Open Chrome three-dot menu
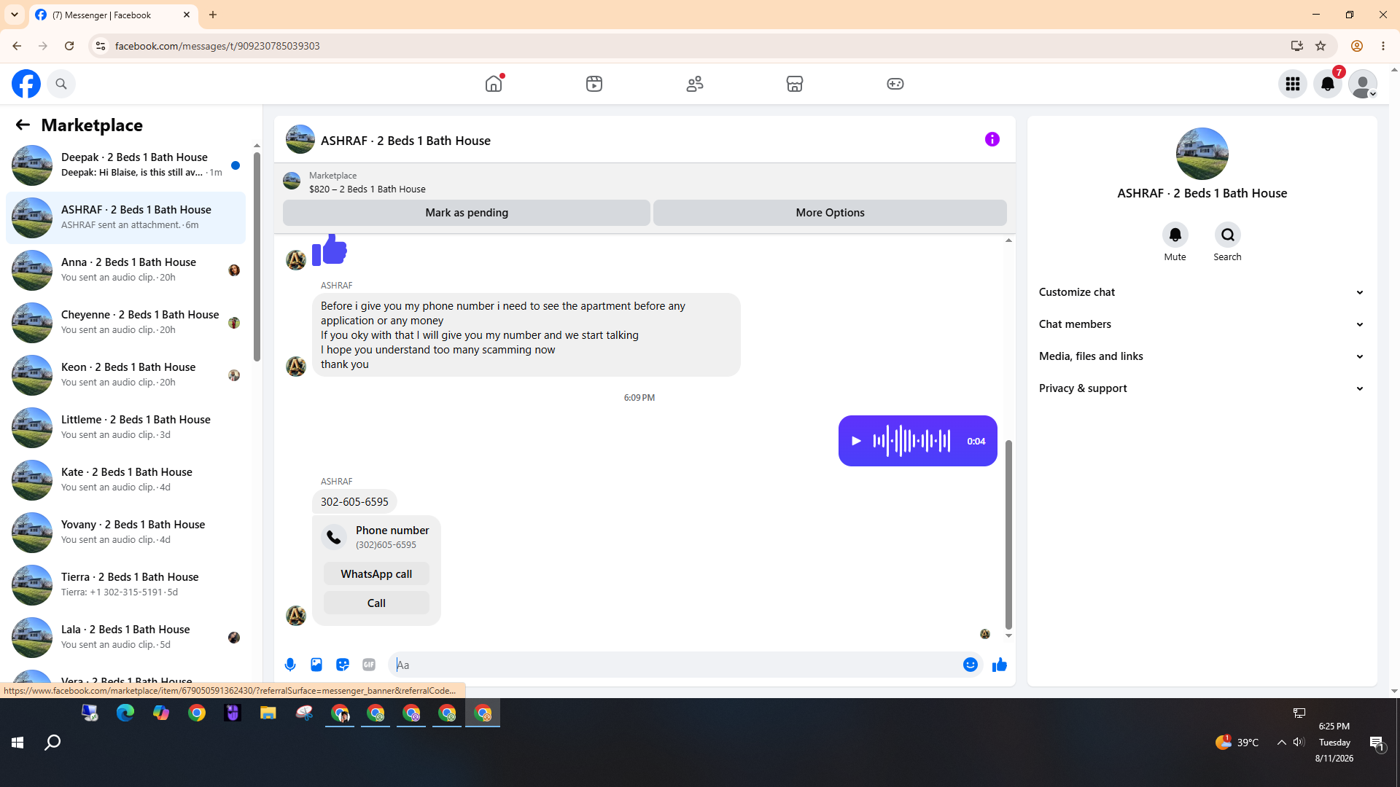Image resolution: width=1400 pixels, height=787 pixels. [x=1383, y=46]
